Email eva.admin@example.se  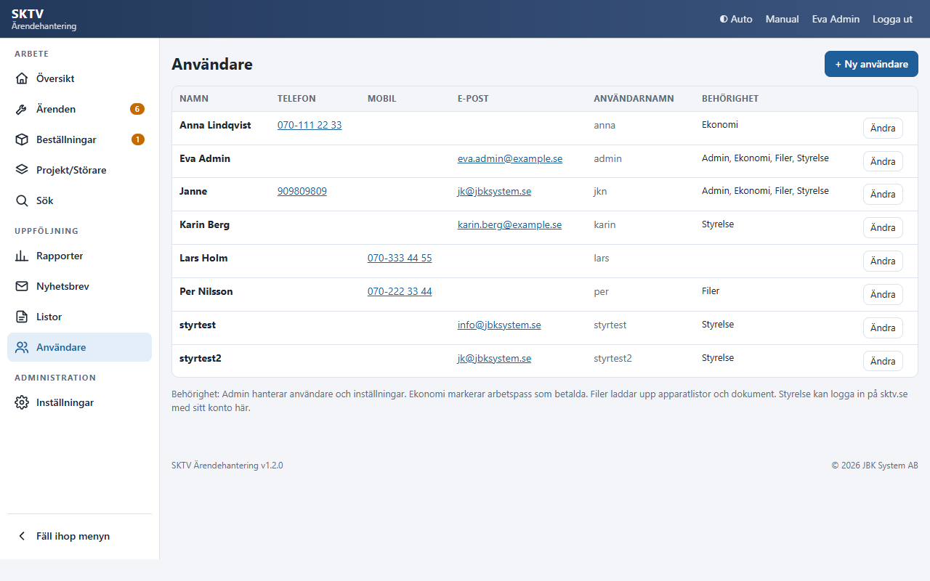510,158
